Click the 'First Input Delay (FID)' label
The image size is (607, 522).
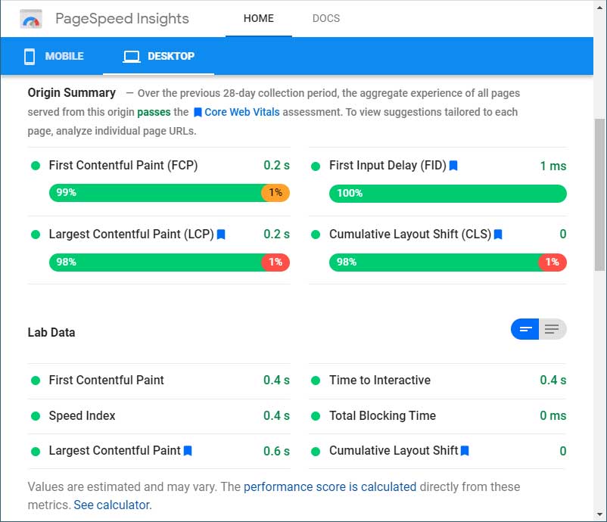click(388, 166)
